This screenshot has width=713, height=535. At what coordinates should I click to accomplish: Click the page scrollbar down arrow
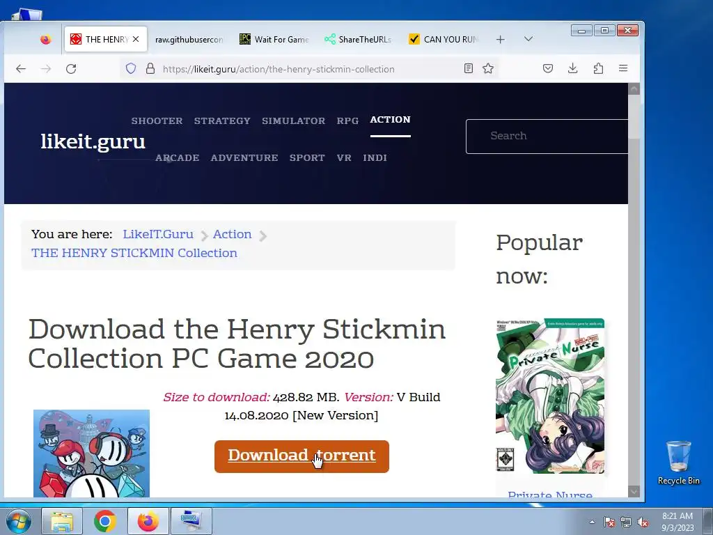(634, 491)
